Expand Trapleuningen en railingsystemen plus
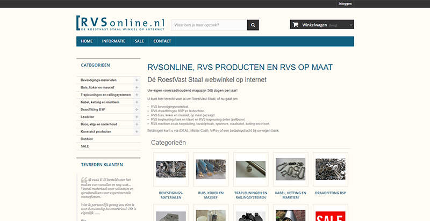430x221 pixels. pyautogui.click(x=137, y=95)
